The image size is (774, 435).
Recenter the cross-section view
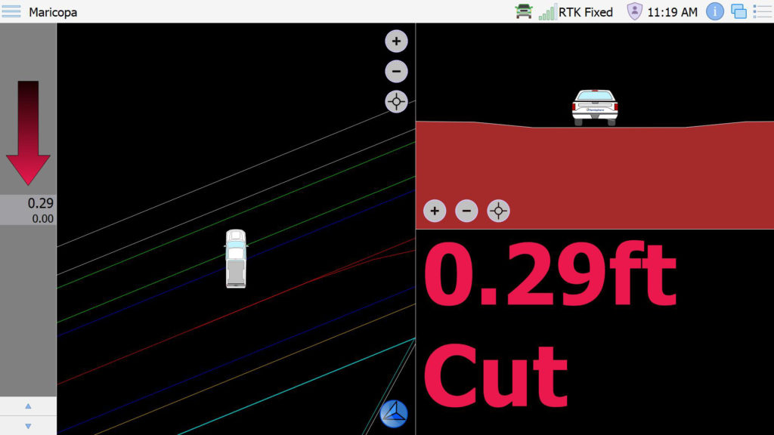point(498,211)
